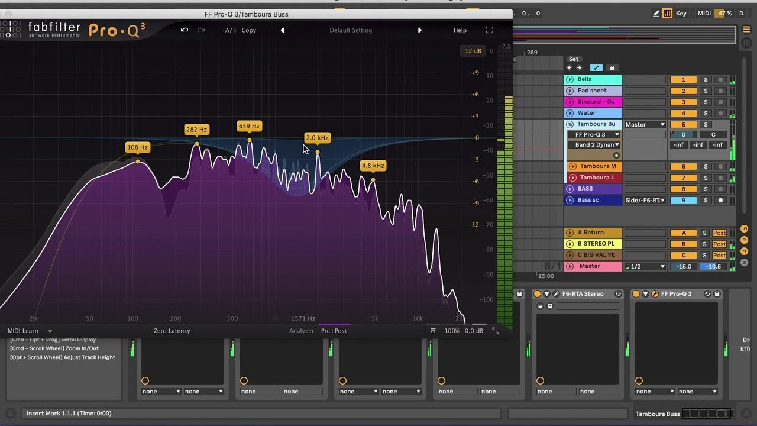The height and width of the screenshot is (426, 757).
Task: Unfold the FF Pro-Q 3 device triangle
Action: tap(646, 294)
